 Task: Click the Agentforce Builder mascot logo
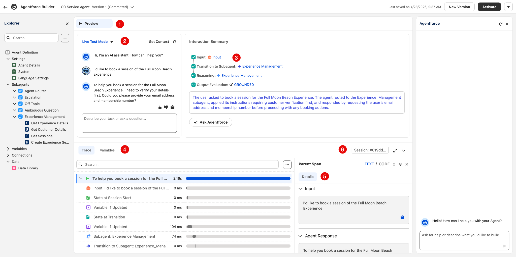pyautogui.click(x=14, y=7)
